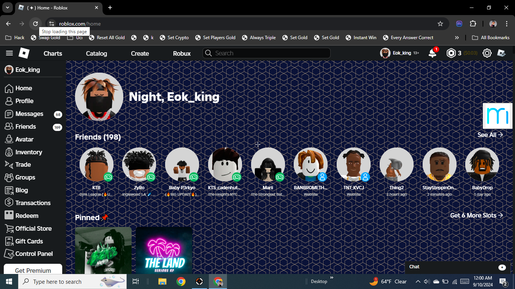
Task: Click the Blog sidebar icon
Action: click(x=9, y=190)
